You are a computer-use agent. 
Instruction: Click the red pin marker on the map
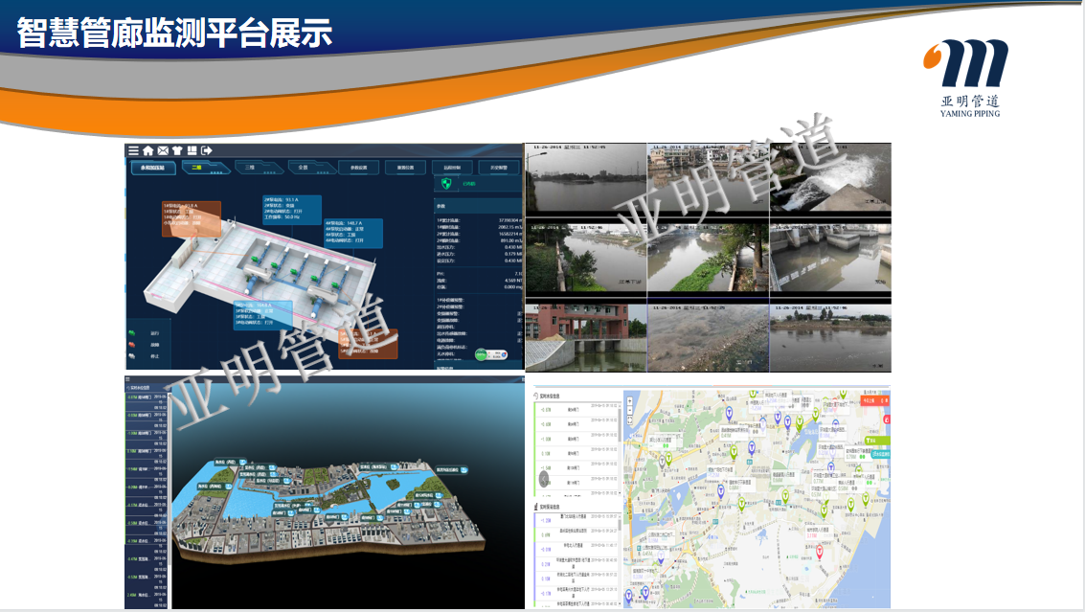click(x=820, y=553)
